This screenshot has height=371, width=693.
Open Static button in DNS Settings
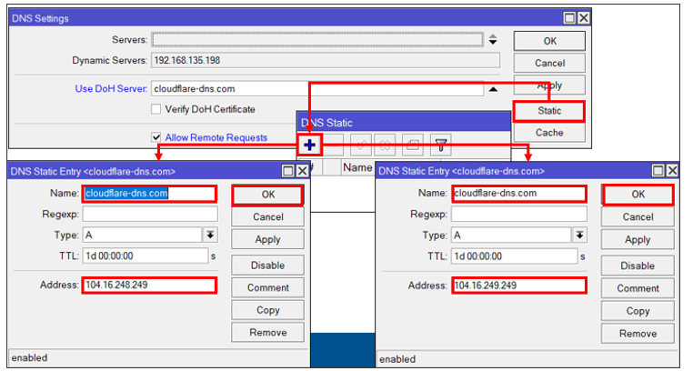click(549, 111)
